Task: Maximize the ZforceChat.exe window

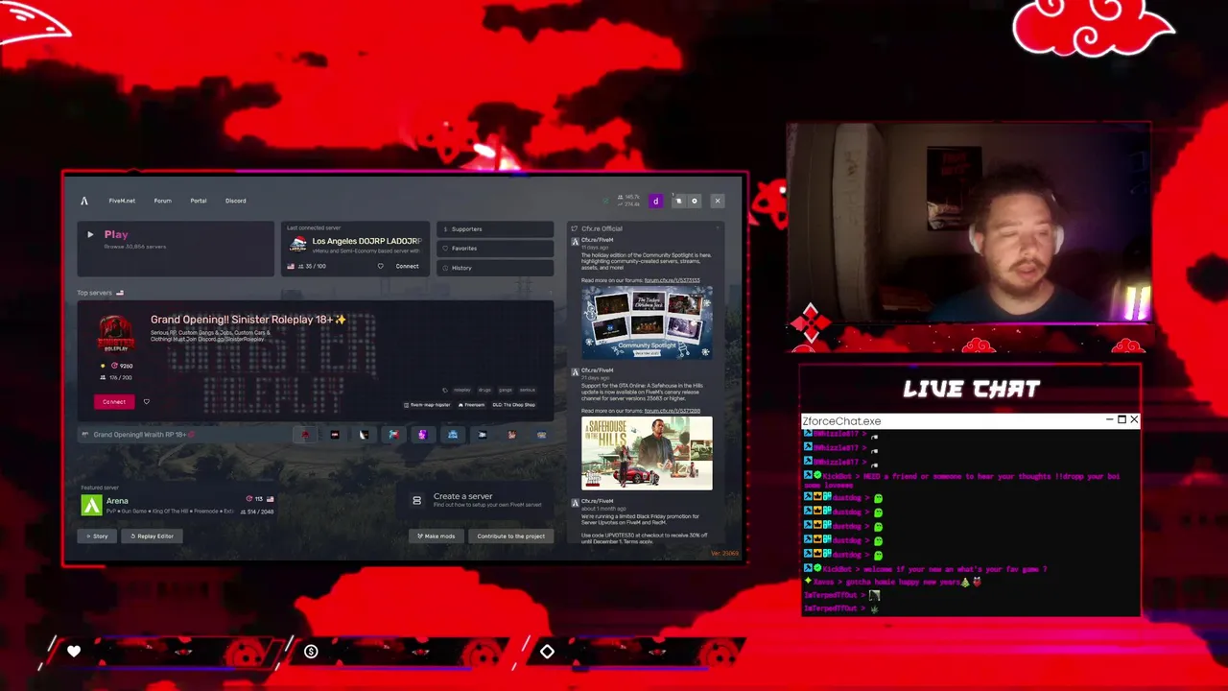Action: [x=1122, y=420]
